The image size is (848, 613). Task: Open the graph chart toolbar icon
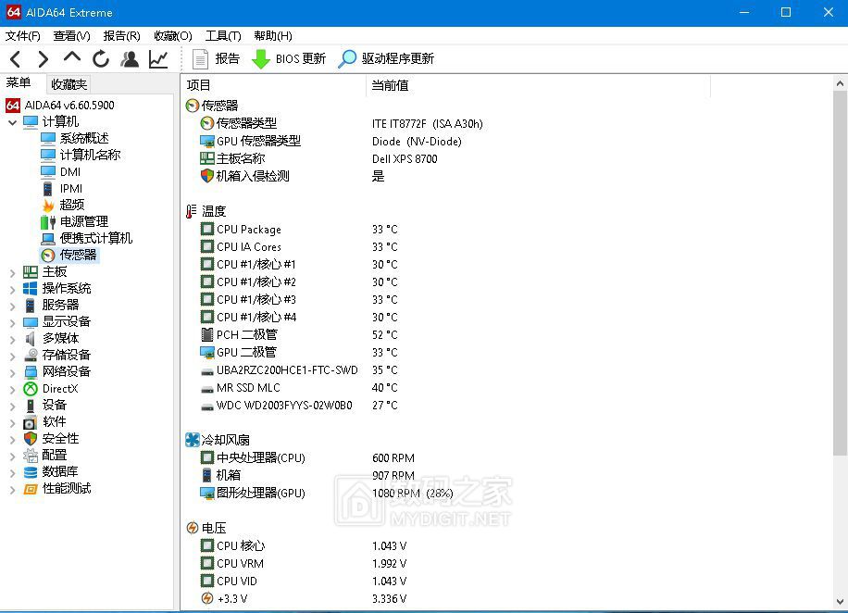[x=158, y=58]
